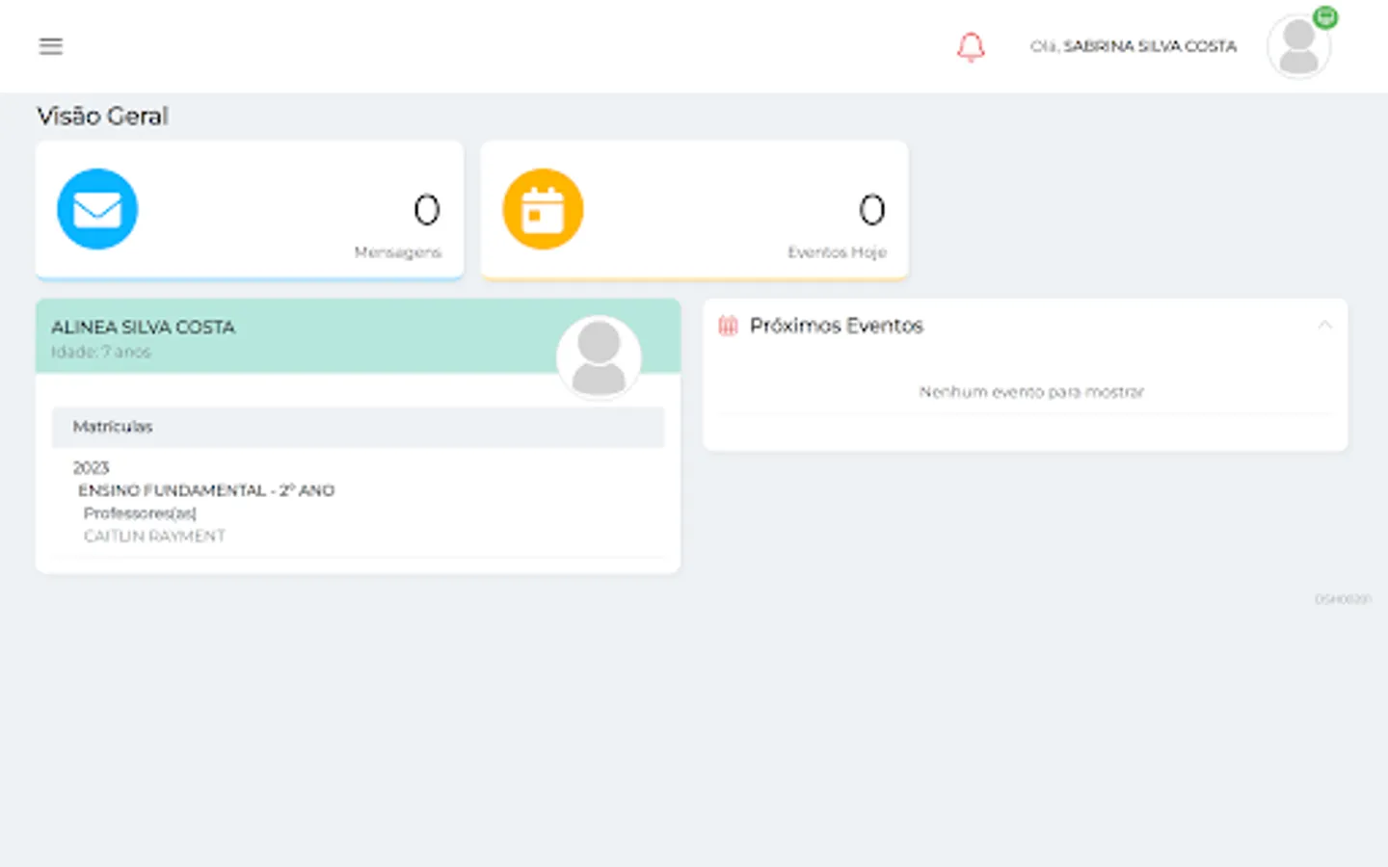The image size is (1388, 867).
Task: Click the red notification bell
Action: (971, 46)
